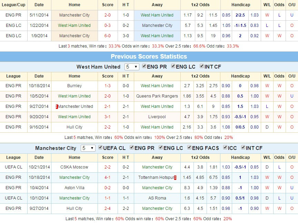The width and height of the screenshot is (298, 224).
Task: Toggle Manchester City INT CF checkbox
Action: click(x=243, y=147)
